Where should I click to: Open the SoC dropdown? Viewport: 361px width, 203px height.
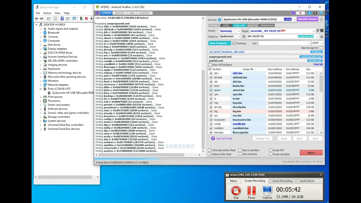point(309,43)
